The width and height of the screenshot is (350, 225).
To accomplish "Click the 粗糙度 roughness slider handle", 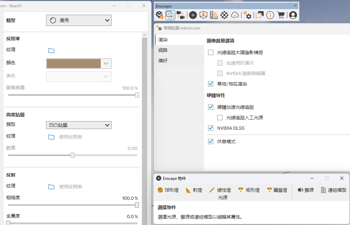I will (137, 205).
